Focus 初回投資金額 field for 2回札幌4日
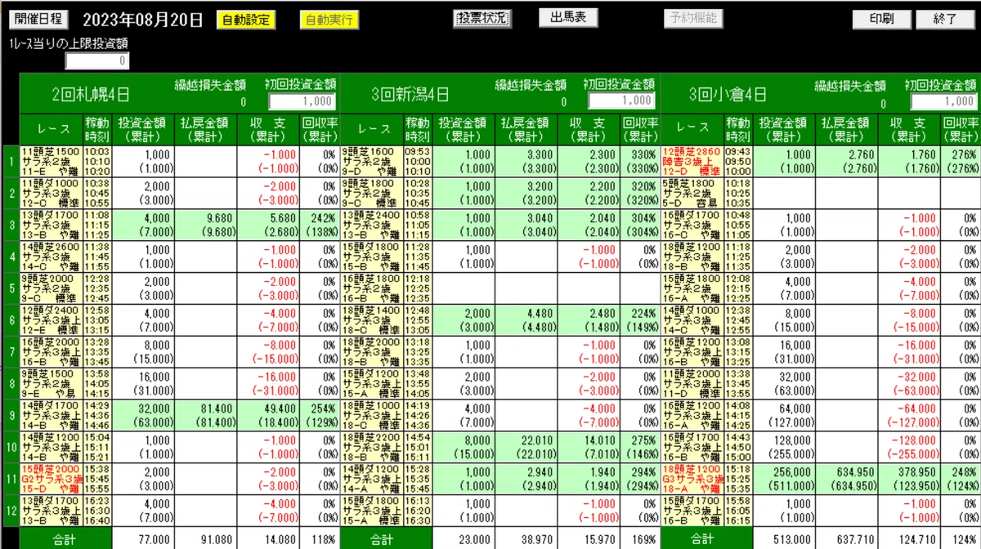Viewport: 981px width, 549px height. click(302, 100)
